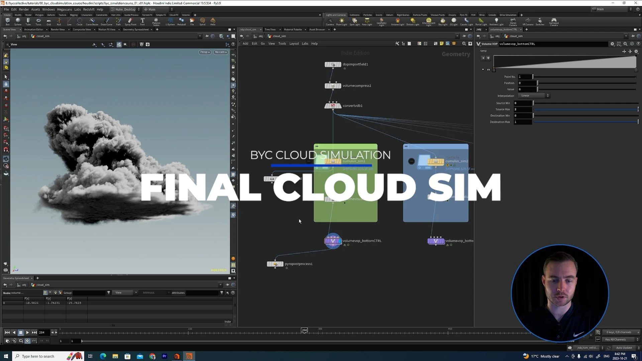Open the network editor search tool

[x=464, y=43]
